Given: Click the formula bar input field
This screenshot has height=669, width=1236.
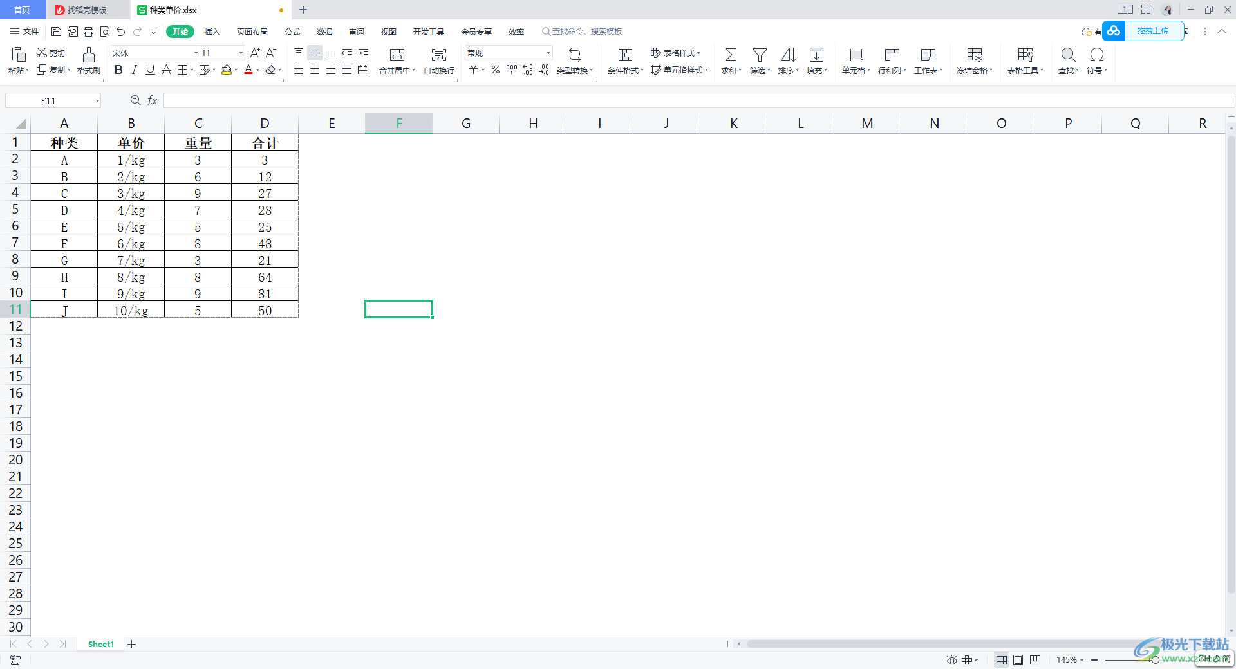Looking at the screenshot, I should coord(698,100).
